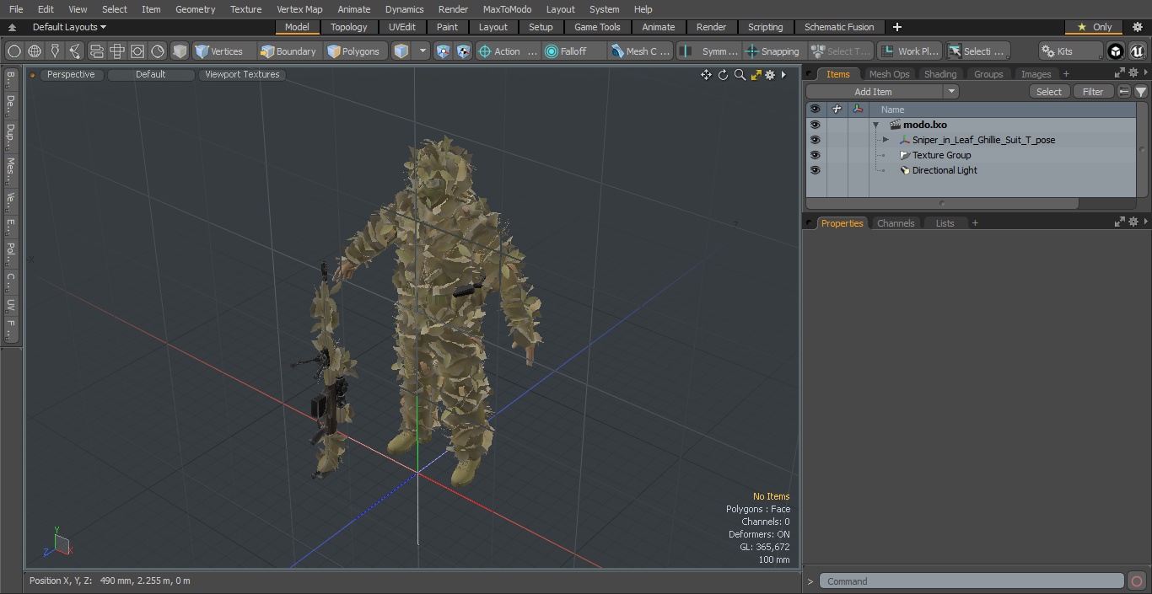Click the viewport zoom magnifier icon
The height and width of the screenshot is (594, 1152).
coord(740,75)
